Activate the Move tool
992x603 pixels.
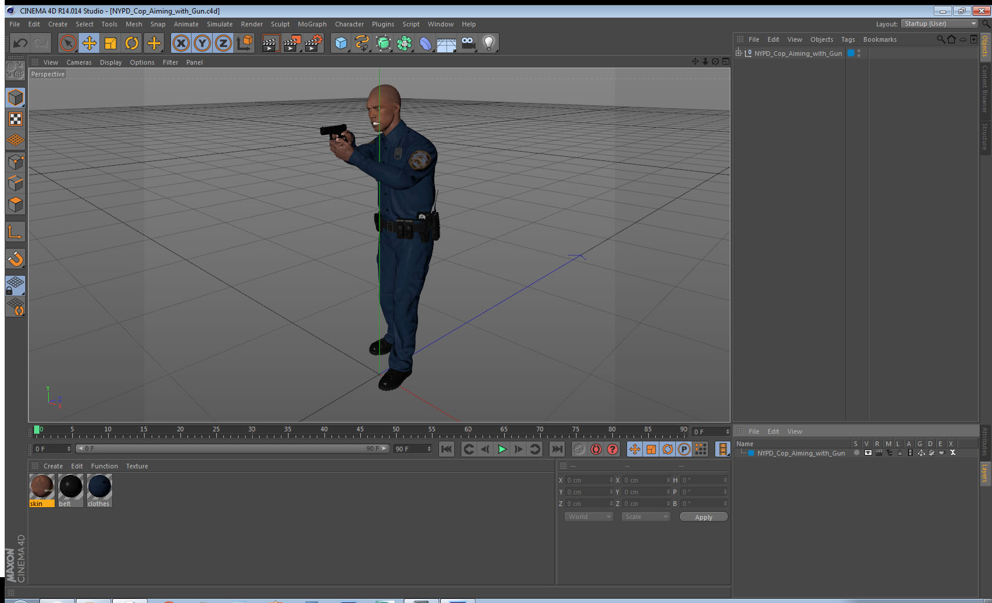[89, 43]
